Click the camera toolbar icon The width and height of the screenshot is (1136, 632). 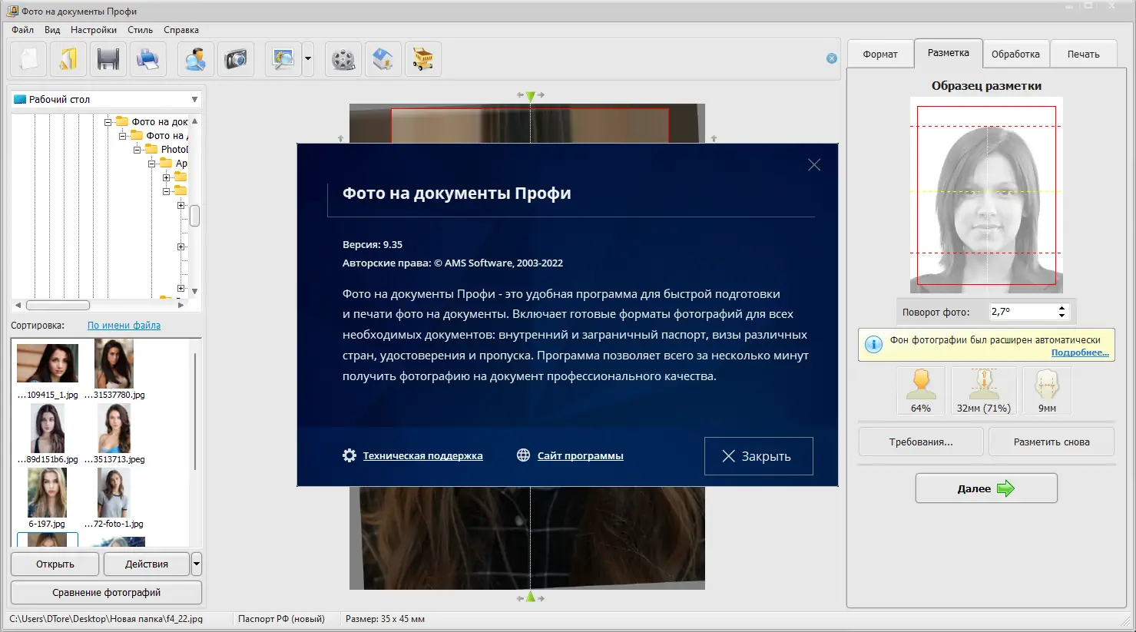pos(236,59)
